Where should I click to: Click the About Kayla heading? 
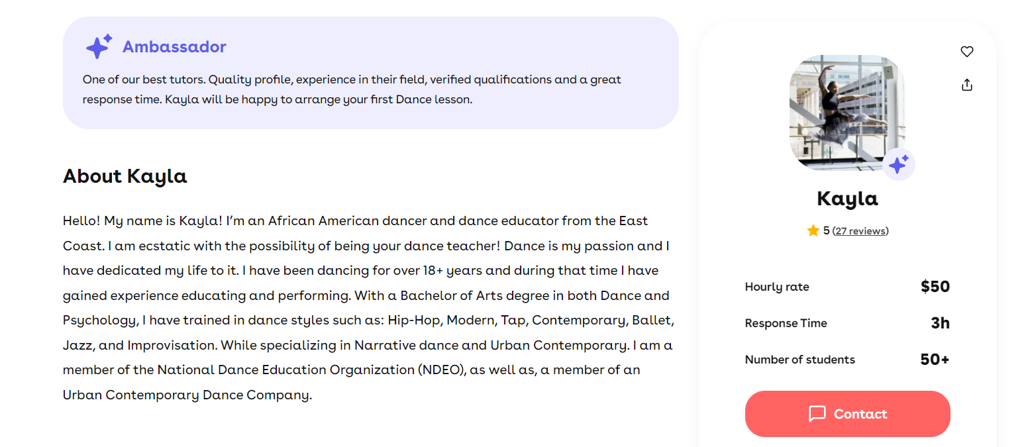coord(125,176)
